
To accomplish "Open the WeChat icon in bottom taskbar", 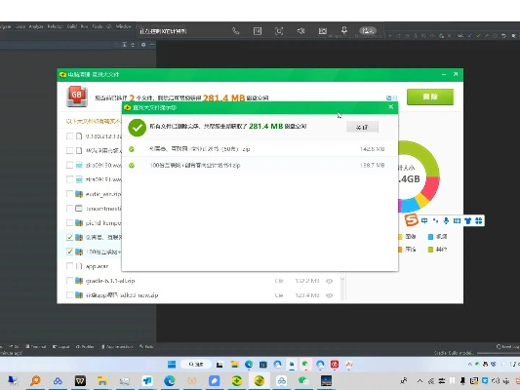I will coord(303,380).
